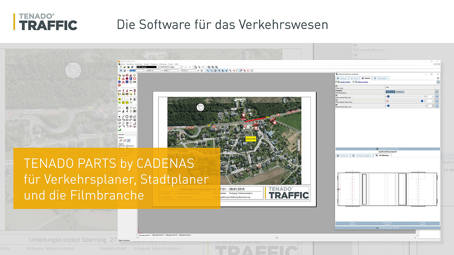Choose the Architecture LOD option
Screen dimensions: 454x255
click(x=400, y=92)
